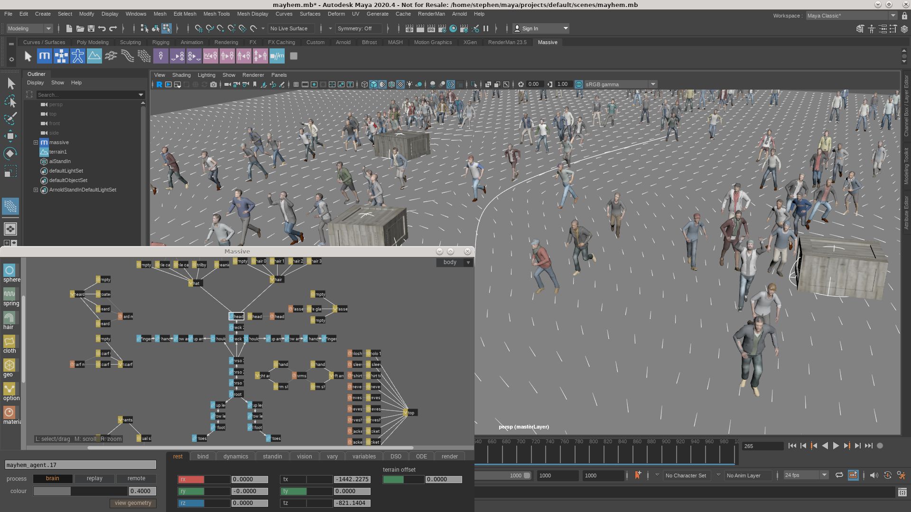Click the Undo arrow in status line
This screenshot has height=512, width=911.
click(x=102, y=28)
